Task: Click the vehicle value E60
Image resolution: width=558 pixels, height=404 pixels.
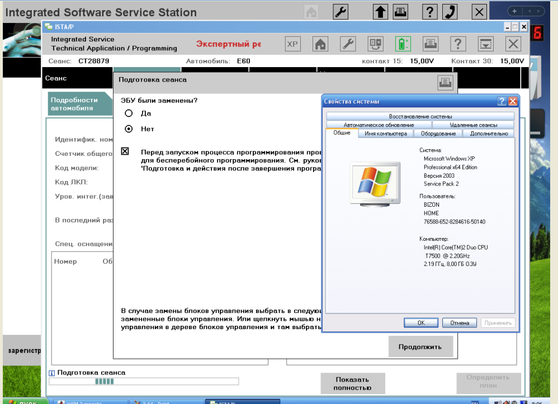Action: (244, 61)
